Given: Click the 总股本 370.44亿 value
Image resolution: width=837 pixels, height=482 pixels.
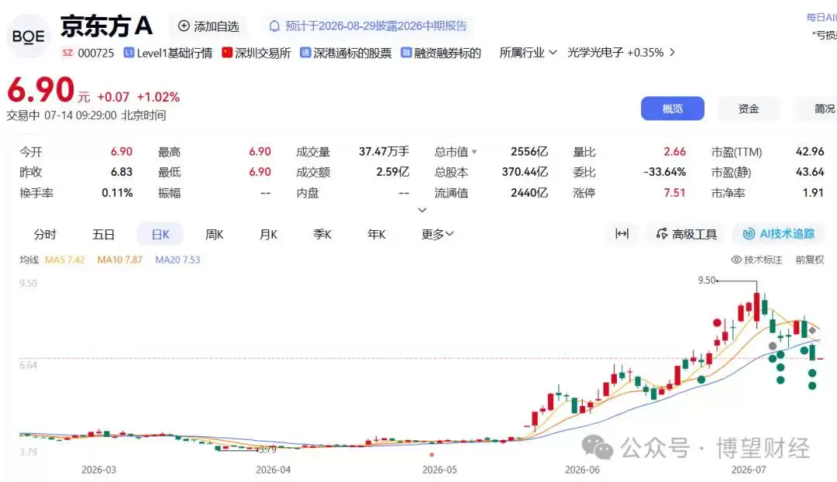Looking at the screenshot, I should pyautogui.click(x=525, y=172).
